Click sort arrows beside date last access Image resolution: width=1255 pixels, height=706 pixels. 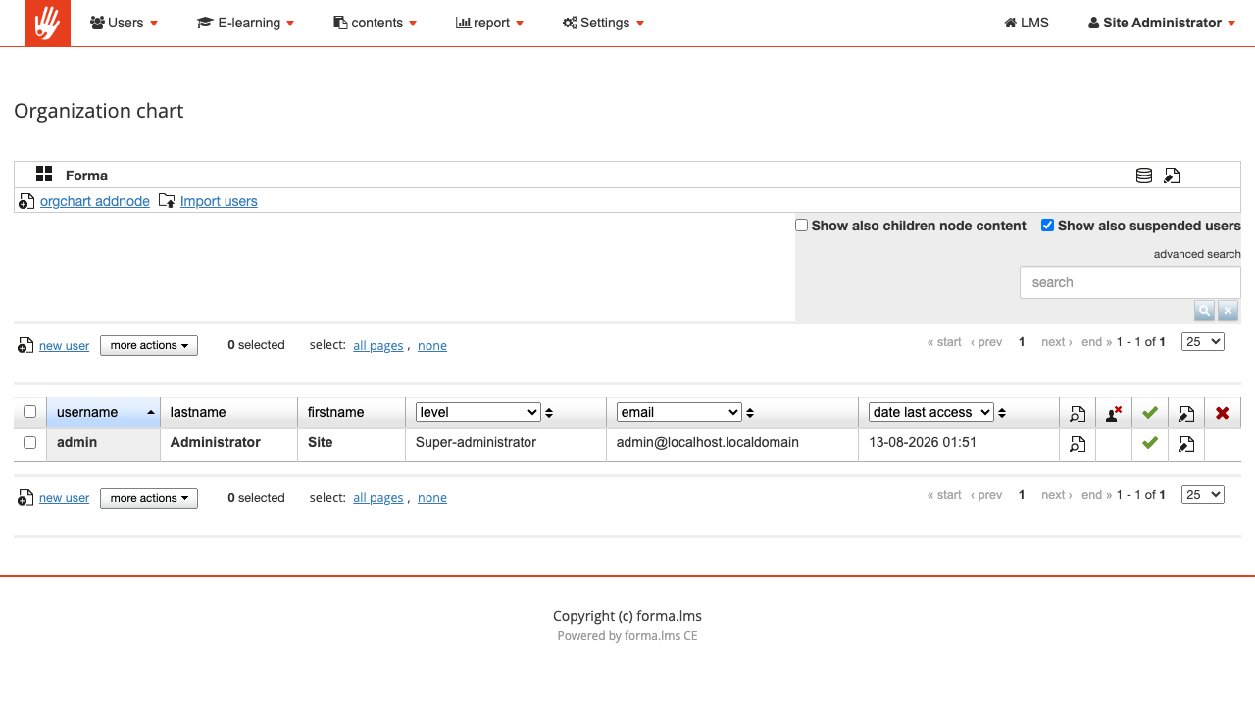point(1002,413)
